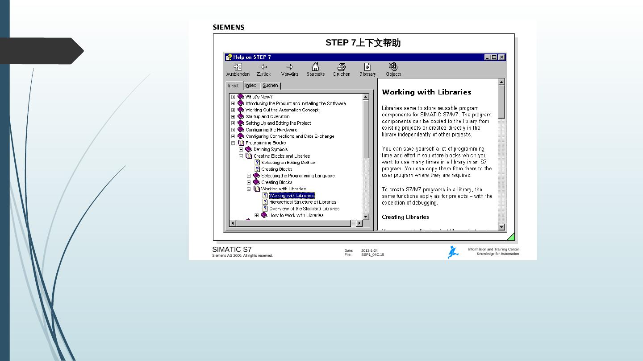Click the SIEMENS logo text

tap(229, 27)
